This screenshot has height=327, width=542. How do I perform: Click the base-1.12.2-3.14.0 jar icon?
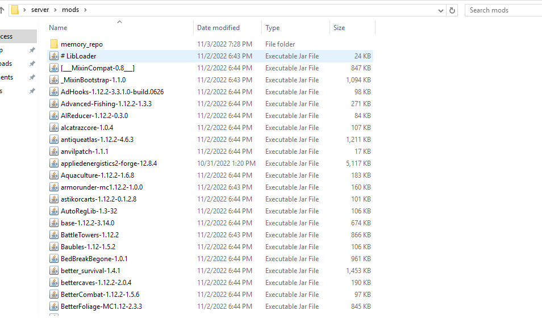(54, 223)
